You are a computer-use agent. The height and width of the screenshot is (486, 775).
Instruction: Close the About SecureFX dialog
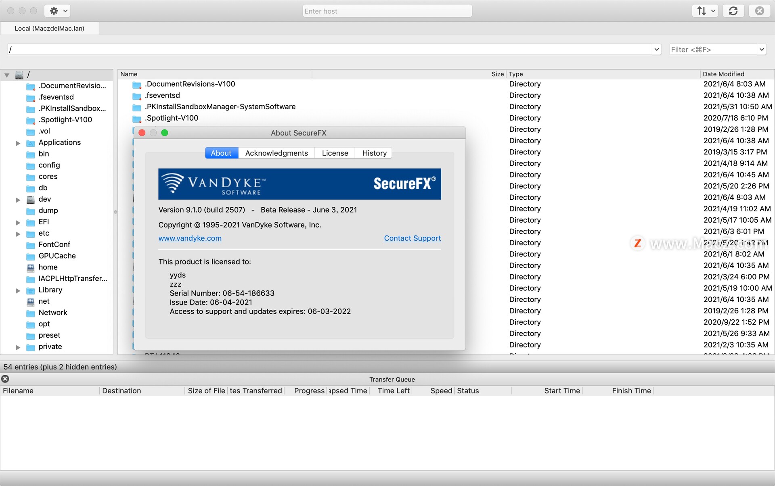click(x=142, y=133)
